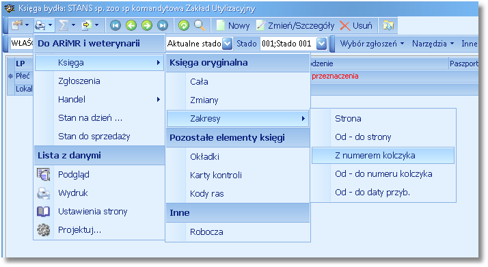The width and height of the screenshot is (488, 267).
Task: Click the folder icon after Usuń
Action: (388, 25)
